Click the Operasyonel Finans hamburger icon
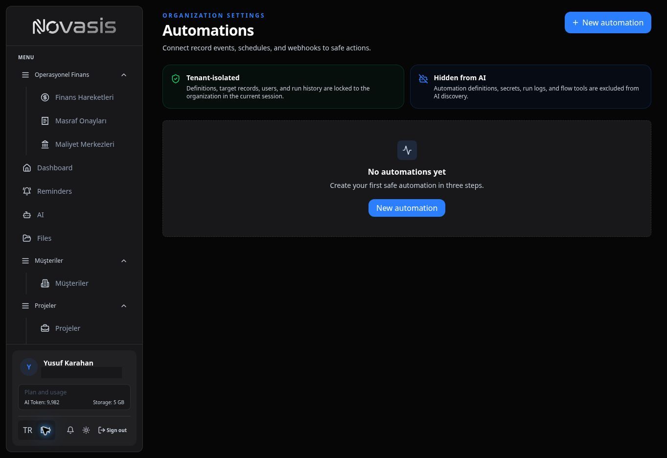Image resolution: width=667 pixels, height=458 pixels. click(25, 75)
